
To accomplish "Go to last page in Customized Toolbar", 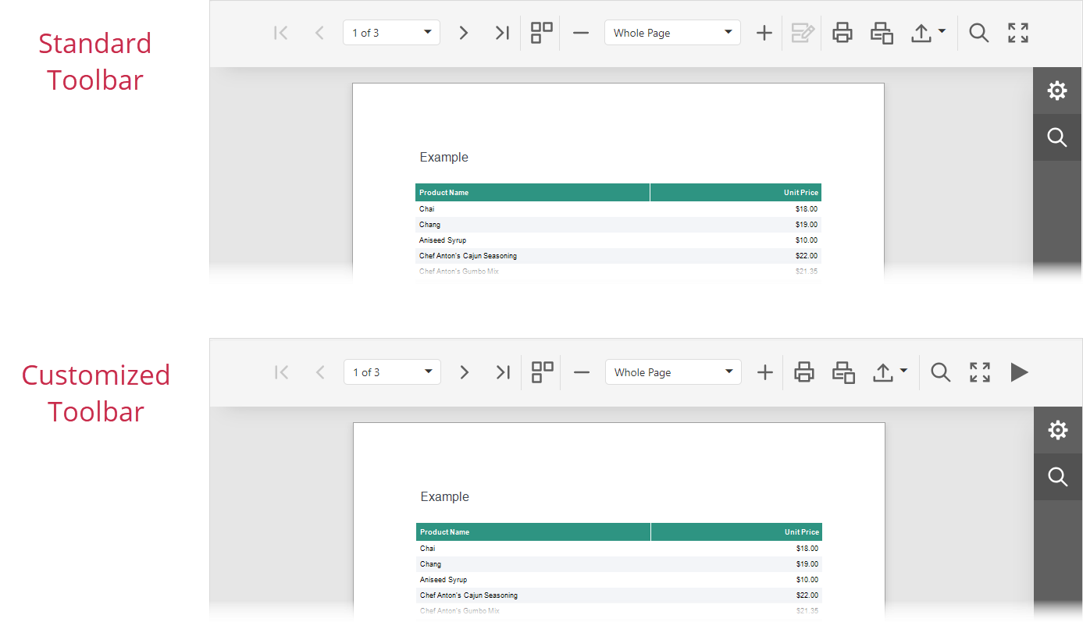I will 503,372.
